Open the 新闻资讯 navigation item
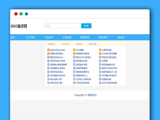Image resolution: width=160 pixels, height=120 pixels. (x=85, y=37)
